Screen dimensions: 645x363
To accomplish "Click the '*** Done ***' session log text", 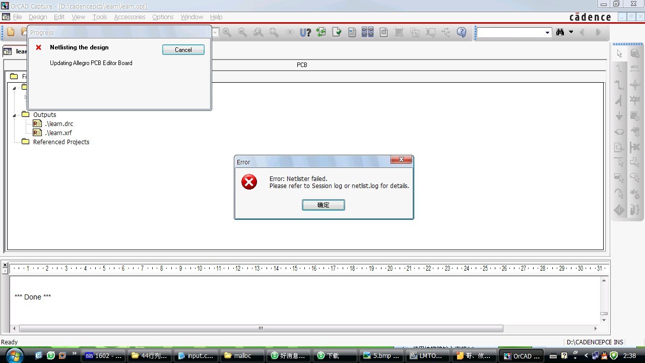I will point(33,297).
